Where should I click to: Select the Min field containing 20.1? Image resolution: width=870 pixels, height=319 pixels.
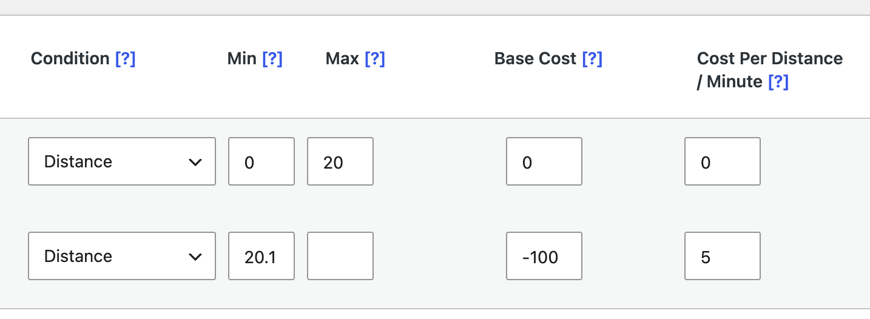(261, 256)
